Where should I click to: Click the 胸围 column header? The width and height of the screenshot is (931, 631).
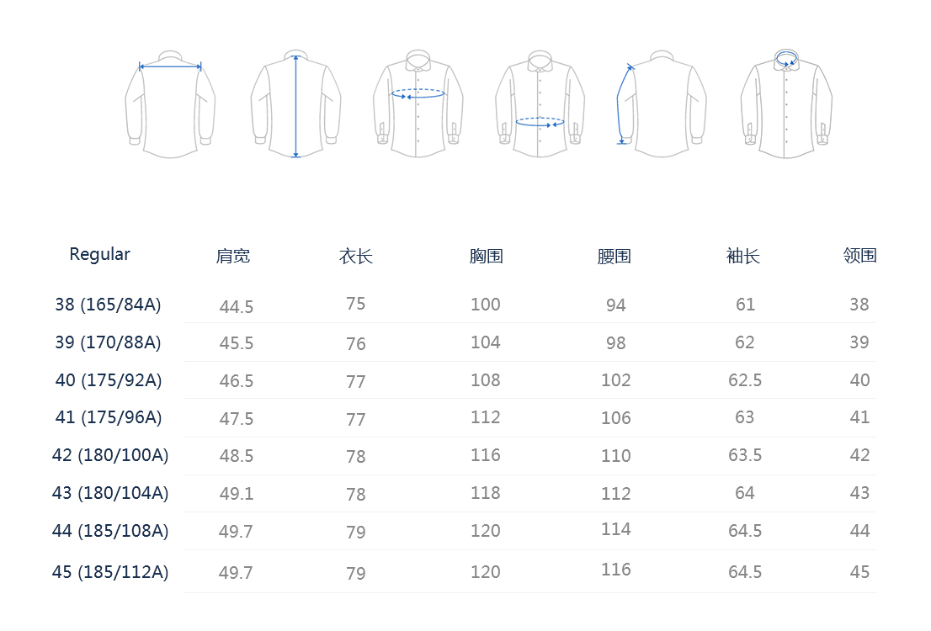(486, 256)
